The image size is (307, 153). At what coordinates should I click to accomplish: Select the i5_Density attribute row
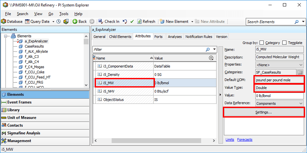[x=155, y=74]
